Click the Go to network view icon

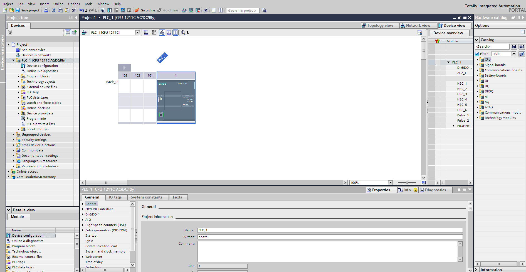(x=84, y=33)
